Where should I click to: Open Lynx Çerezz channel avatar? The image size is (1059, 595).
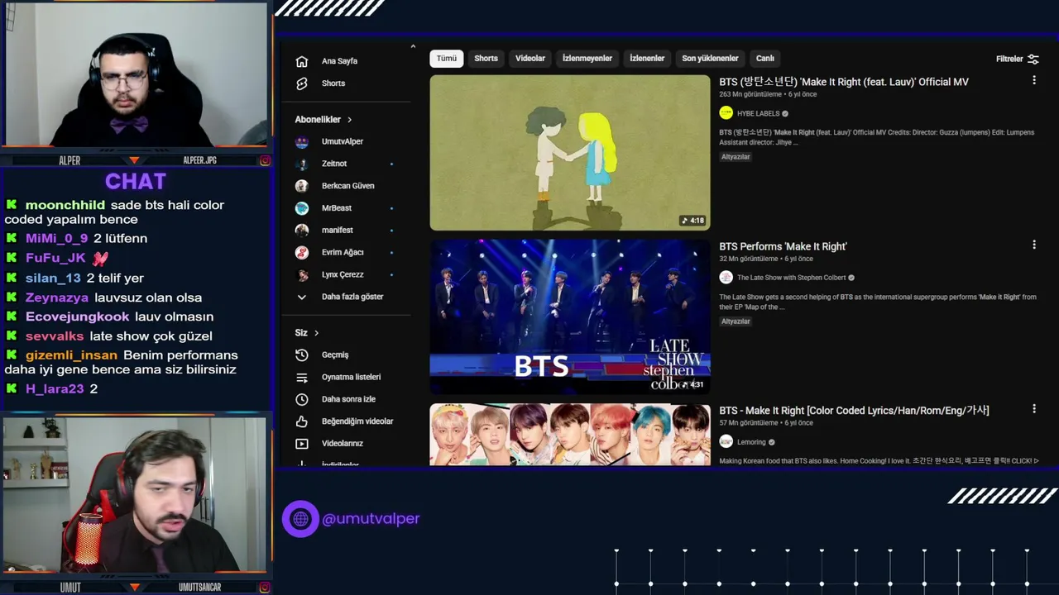[x=302, y=274]
